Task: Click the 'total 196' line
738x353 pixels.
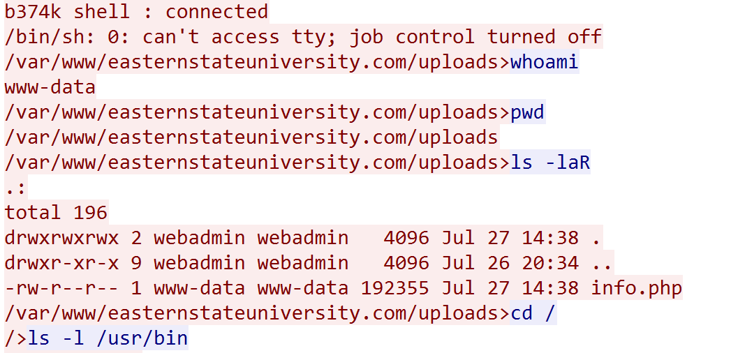Action: pos(56,213)
